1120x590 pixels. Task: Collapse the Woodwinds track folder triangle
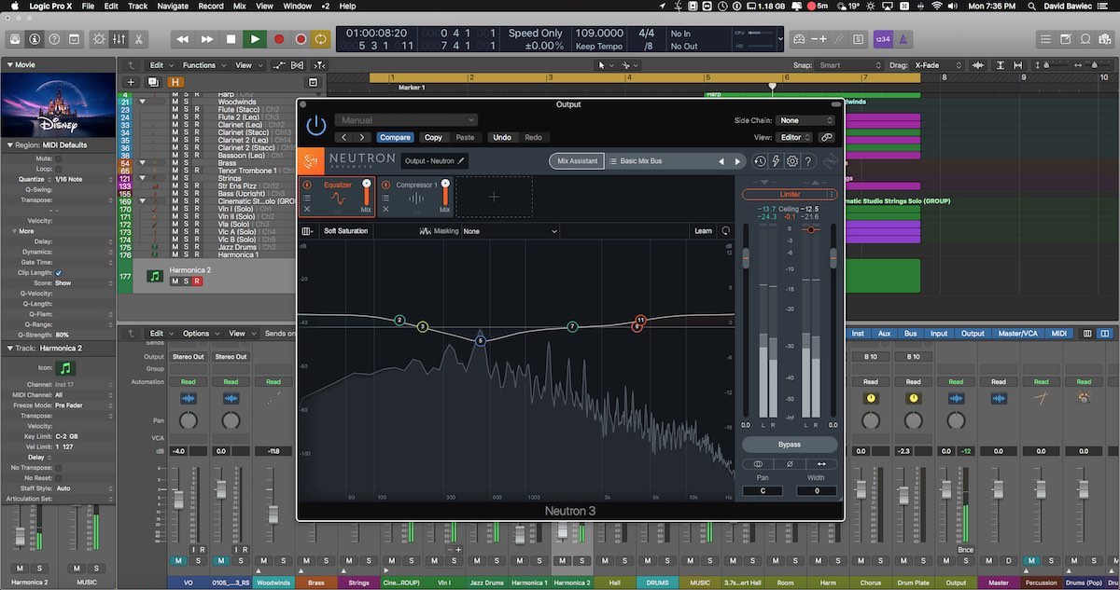(x=143, y=102)
